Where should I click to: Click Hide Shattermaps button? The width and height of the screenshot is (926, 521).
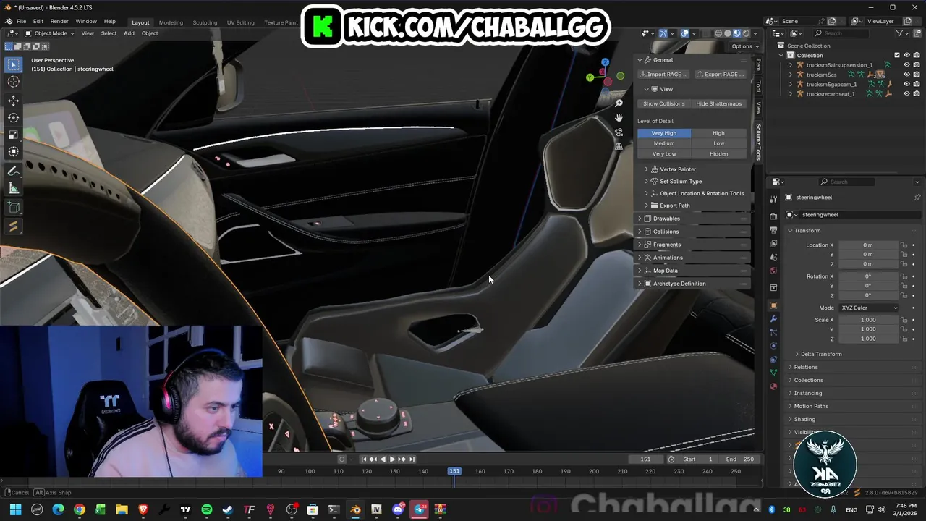pyautogui.click(x=719, y=103)
